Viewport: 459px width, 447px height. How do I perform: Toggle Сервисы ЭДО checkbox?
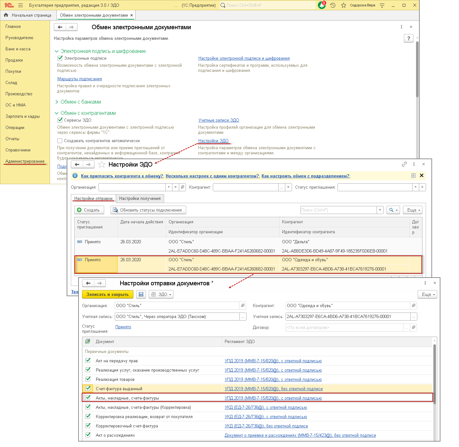click(x=60, y=120)
